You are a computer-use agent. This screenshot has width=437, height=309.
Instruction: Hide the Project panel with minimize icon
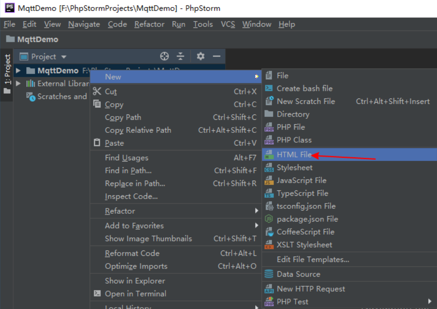[216, 56]
